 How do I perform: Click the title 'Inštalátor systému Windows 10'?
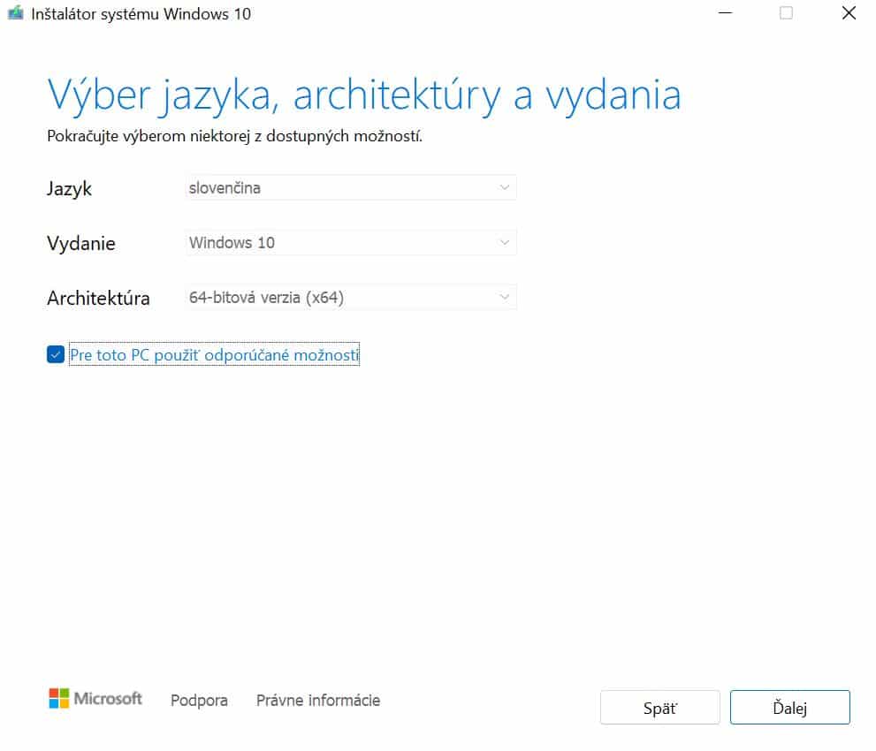click(x=141, y=14)
